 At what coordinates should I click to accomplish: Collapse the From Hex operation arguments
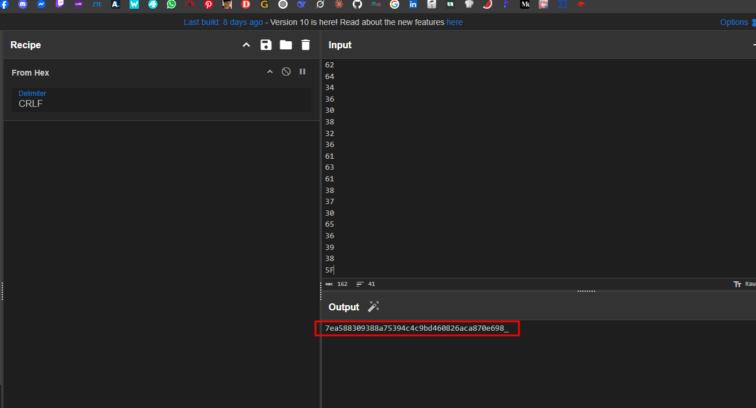[270, 71]
